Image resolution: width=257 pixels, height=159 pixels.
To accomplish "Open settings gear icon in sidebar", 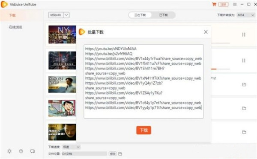I will pos(9,151).
